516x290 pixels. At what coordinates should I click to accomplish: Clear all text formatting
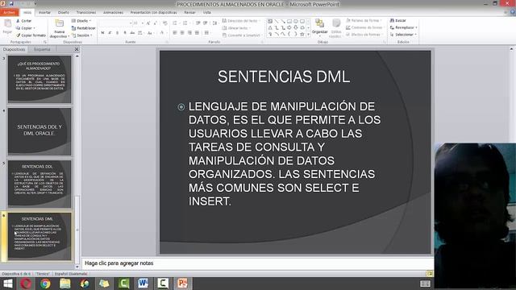point(165,23)
